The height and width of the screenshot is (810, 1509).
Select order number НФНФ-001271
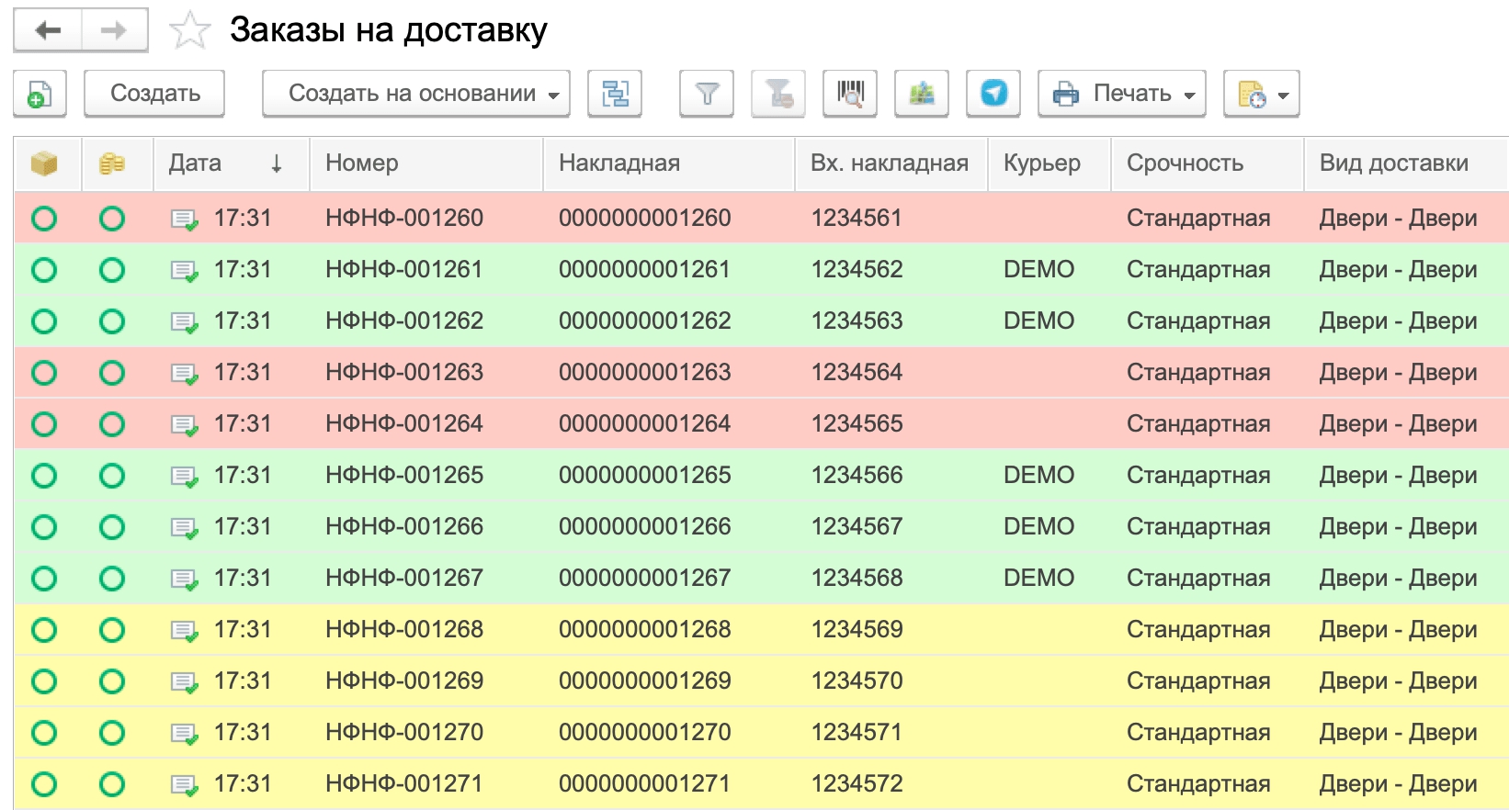pyautogui.click(x=404, y=784)
